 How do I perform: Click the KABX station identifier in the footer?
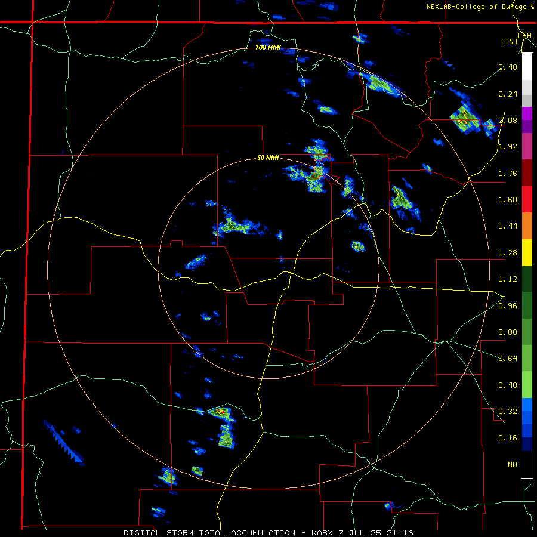323,533
